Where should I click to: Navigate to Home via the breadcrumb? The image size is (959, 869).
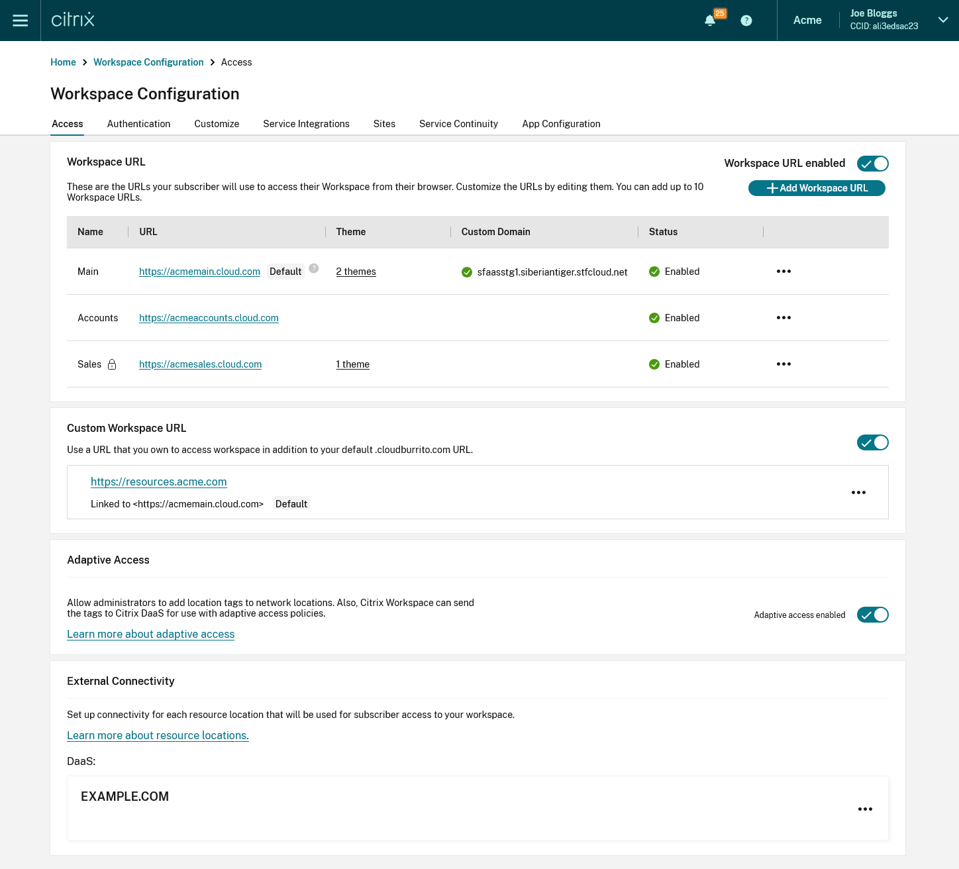coord(63,62)
